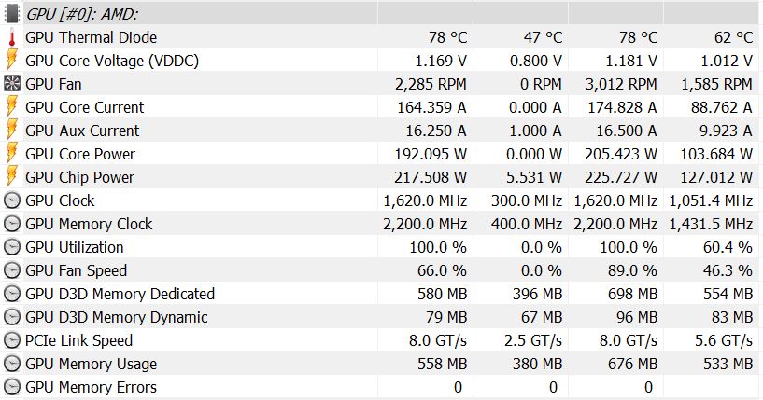Select the GPU Memory Clock row label
The image size is (763, 400).
tap(89, 224)
